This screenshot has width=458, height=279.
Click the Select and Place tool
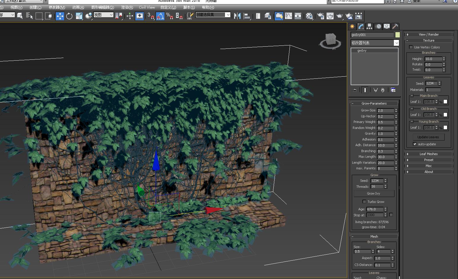[x=88, y=16]
